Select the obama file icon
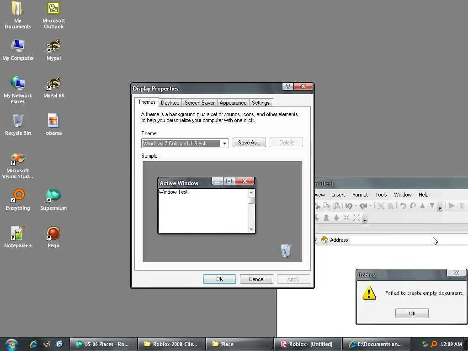The image size is (468, 351). click(53, 125)
